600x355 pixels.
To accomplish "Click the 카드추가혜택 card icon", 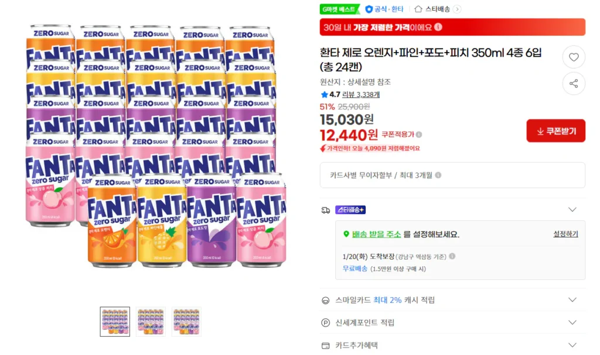I will tap(326, 345).
